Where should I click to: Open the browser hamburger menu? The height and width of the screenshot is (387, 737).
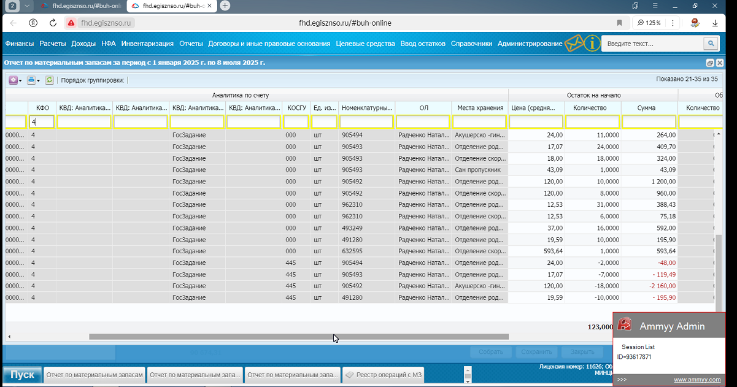tap(656, 6)
